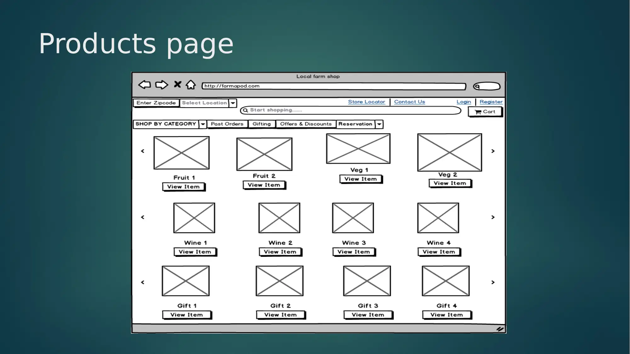Click the Gifting tab in navigation
Screen dimensions: 630x354
point(261,124)
